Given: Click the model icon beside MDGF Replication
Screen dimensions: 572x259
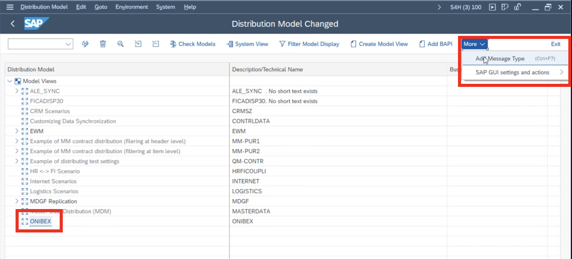Looking at the screenshot, I should pyautogui.click(x=25, y=201).
